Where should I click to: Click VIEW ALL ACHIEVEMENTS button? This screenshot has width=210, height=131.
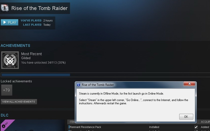[19, 102]
